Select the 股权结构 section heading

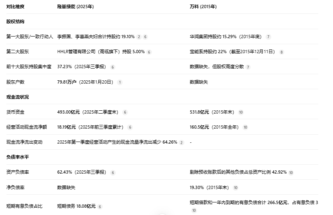tap(15, 21)
